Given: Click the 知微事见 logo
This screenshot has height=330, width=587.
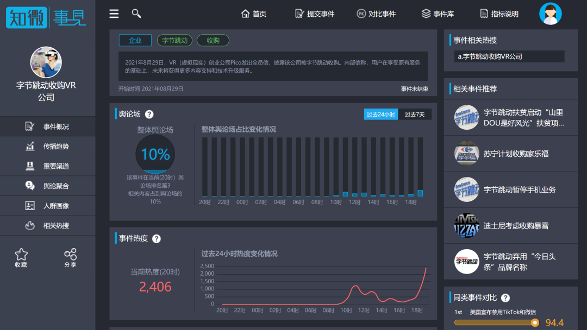Looking at the screenshot, I should [46, 17].
